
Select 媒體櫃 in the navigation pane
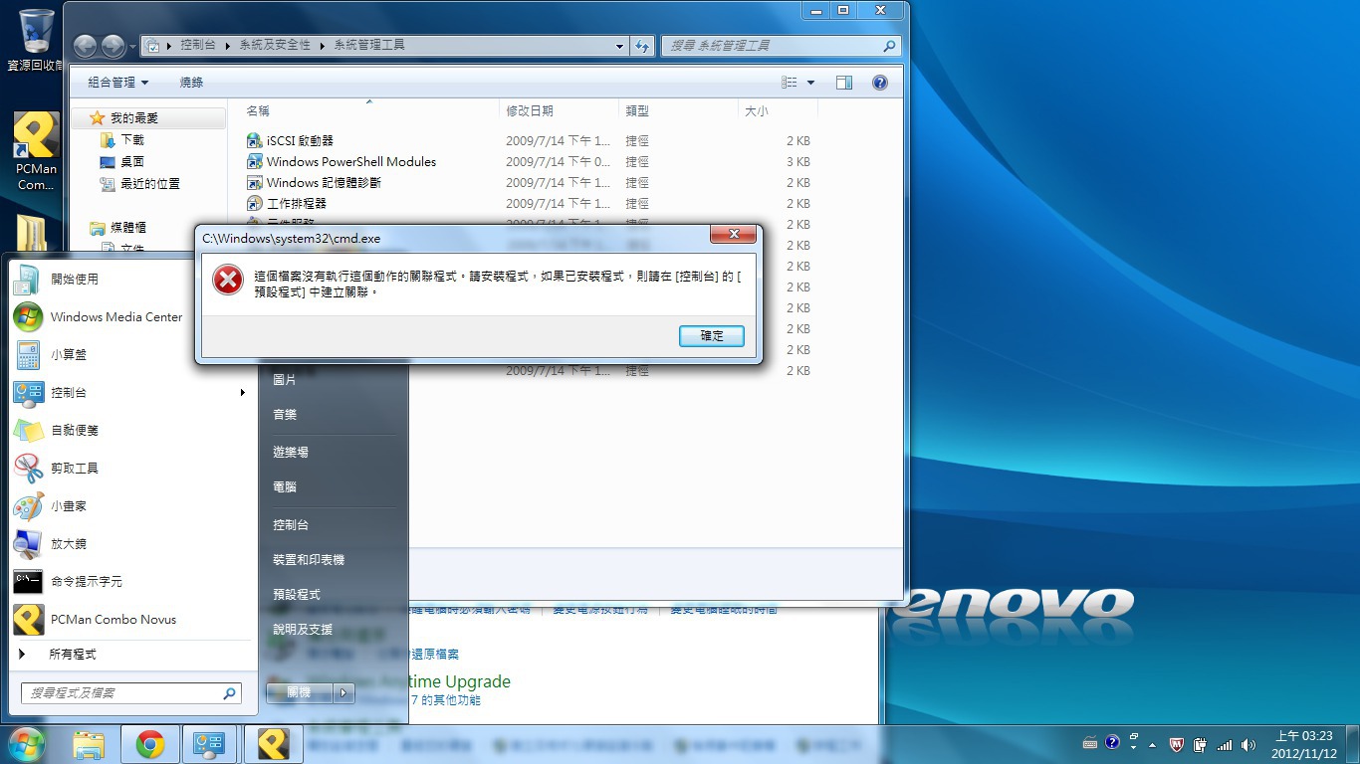click(127, 228)
